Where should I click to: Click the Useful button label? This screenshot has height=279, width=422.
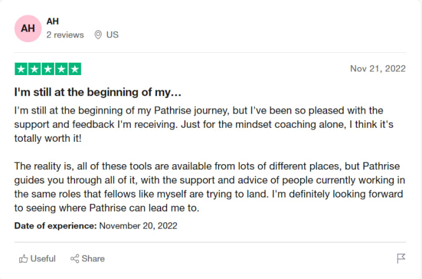(x=43, y=258)
